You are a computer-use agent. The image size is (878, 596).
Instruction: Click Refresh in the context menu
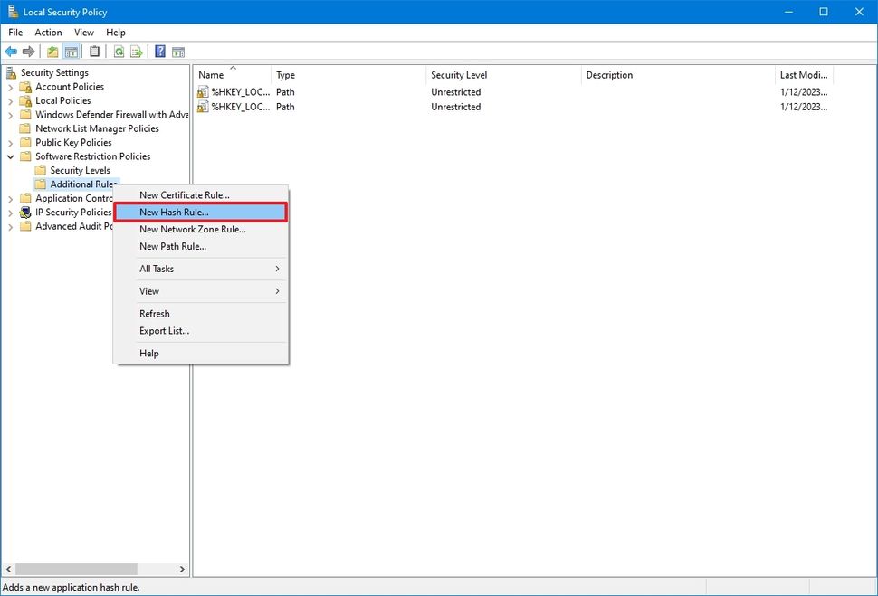(154, 313)
